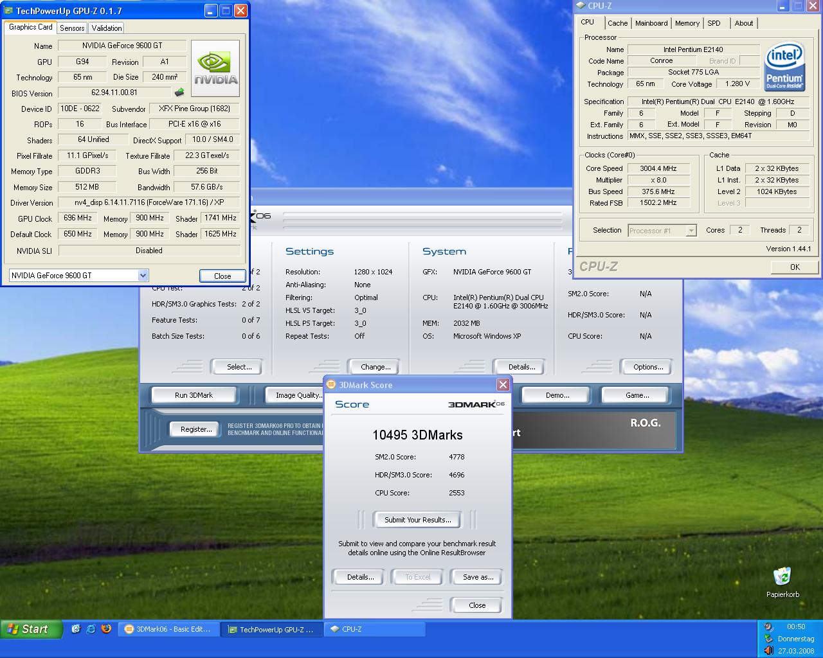
Task: Click the CPU name field Intel Pentium E2140
Action: pyautogui.click(x=693, y=49)
